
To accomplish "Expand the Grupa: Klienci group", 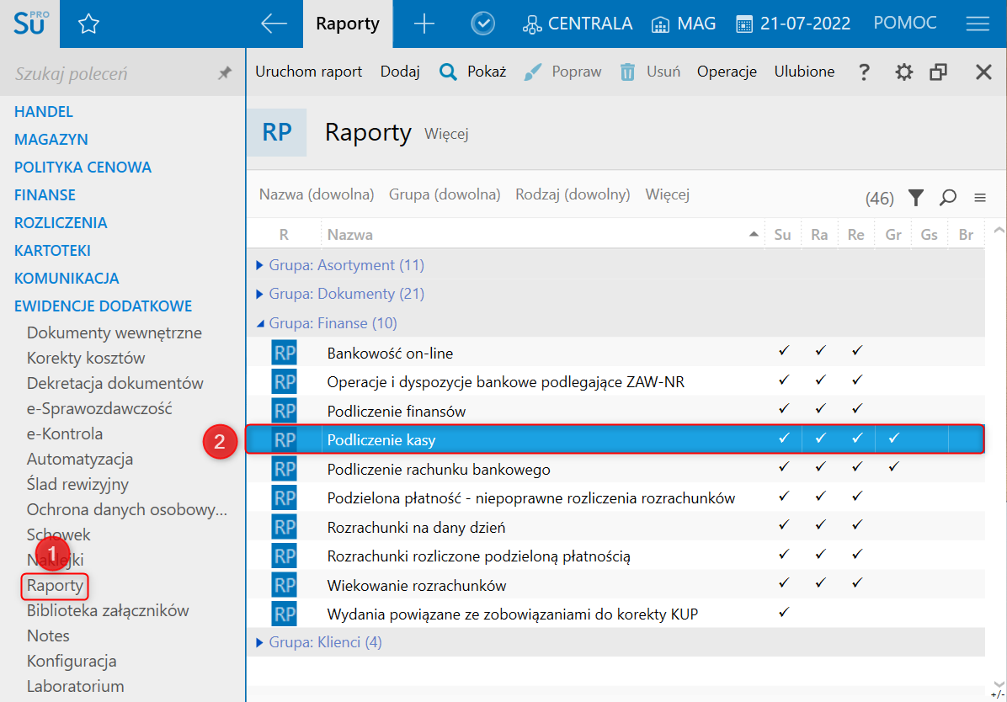I will pyautogui.click(x=259, y=642).
